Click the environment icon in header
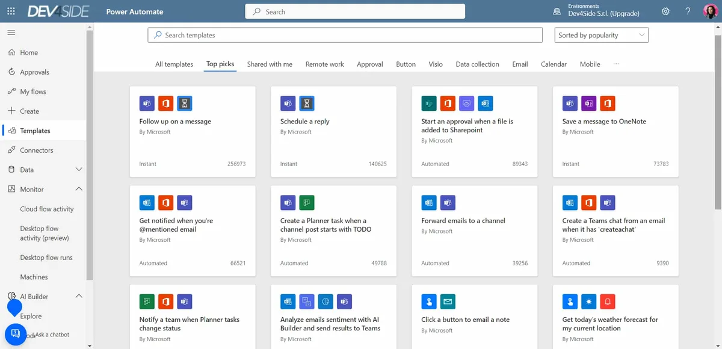The height and width of the screenshot is (349, 722). click(x=557, y=11)
